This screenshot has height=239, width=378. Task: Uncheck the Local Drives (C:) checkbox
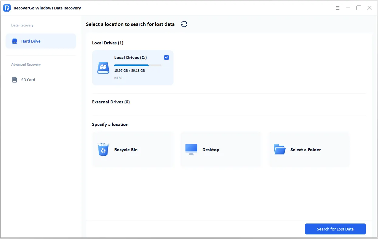167,57
